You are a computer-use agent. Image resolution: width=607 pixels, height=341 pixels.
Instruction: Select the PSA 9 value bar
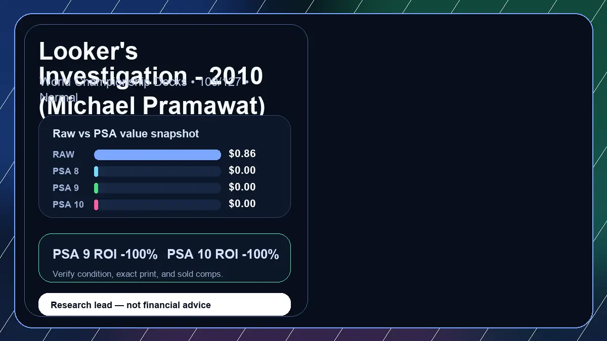coord(157,188)
